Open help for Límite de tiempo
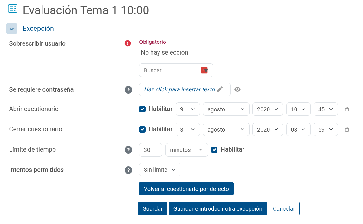 [128, 150]
